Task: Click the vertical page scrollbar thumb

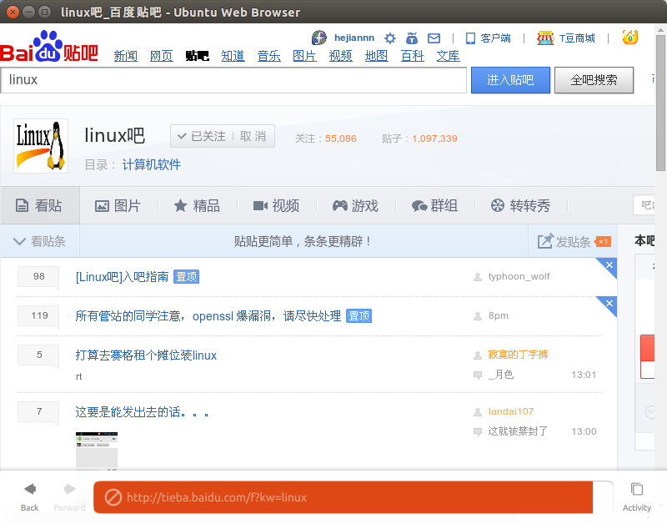Action: click(x=660, y=102)
